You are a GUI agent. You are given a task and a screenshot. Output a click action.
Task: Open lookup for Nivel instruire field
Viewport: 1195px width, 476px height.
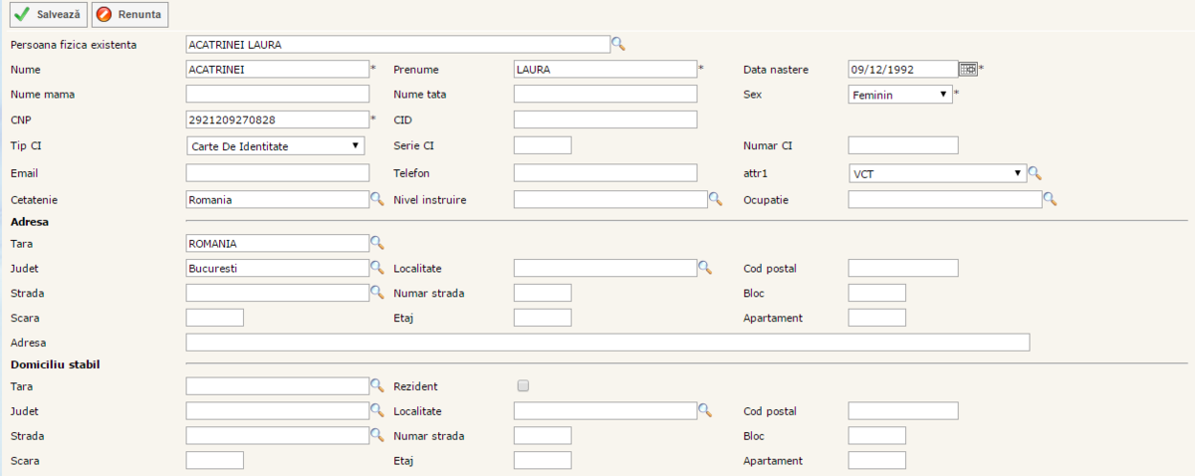tap(715, 199)
